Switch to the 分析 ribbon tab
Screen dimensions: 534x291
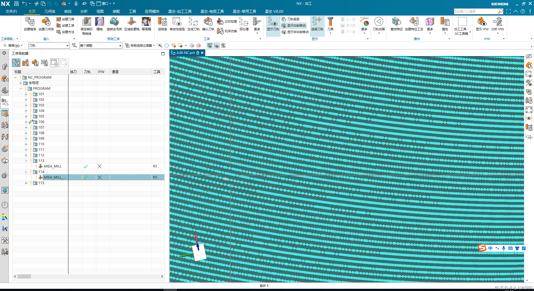pos(84,11)
